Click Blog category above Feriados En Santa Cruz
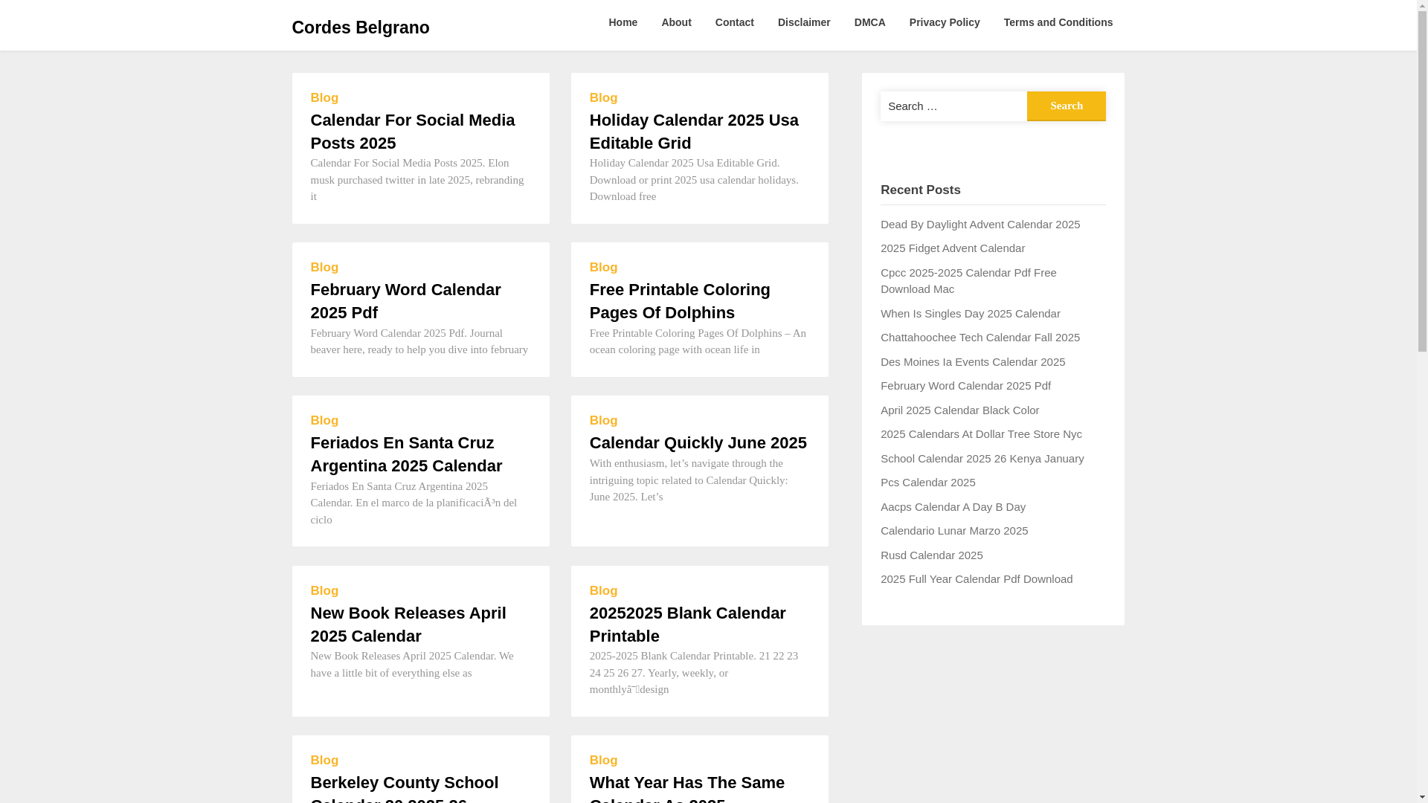This screenshot has height=803, width=1428. tap(324, 421)
